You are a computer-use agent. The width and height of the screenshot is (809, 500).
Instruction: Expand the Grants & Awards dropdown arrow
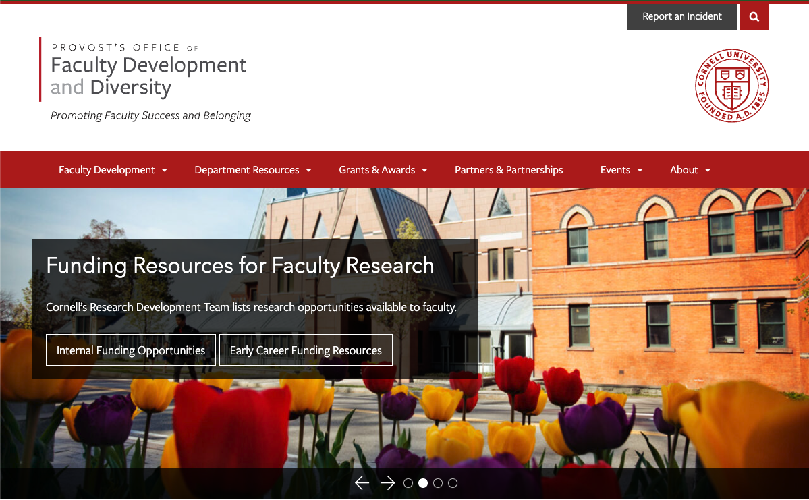tap(424, 170)
